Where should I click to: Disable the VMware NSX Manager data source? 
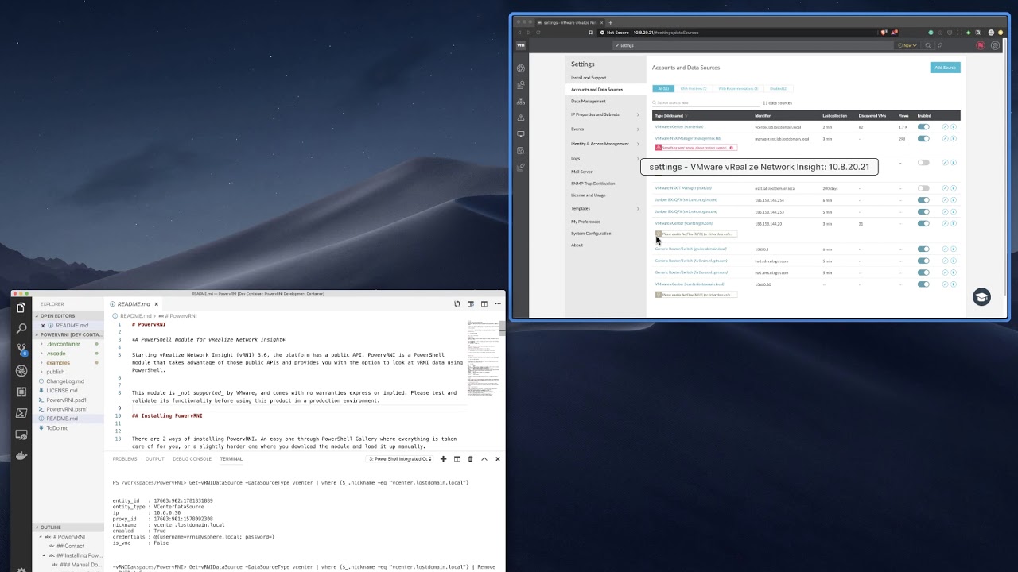tap(923, 139)
